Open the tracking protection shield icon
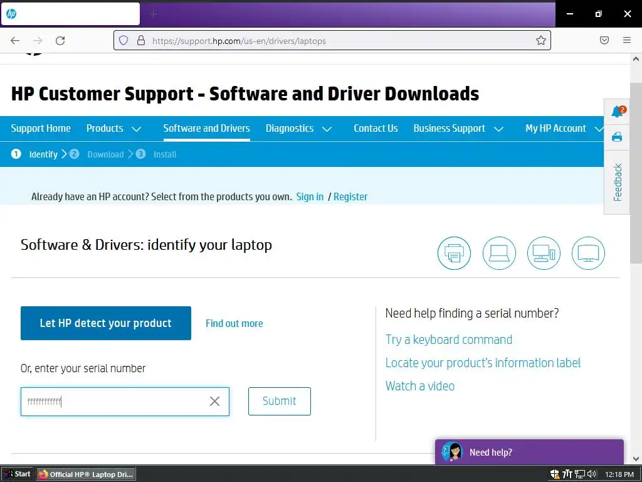Screen dimensions: 642x482 [x=124, y=40]
